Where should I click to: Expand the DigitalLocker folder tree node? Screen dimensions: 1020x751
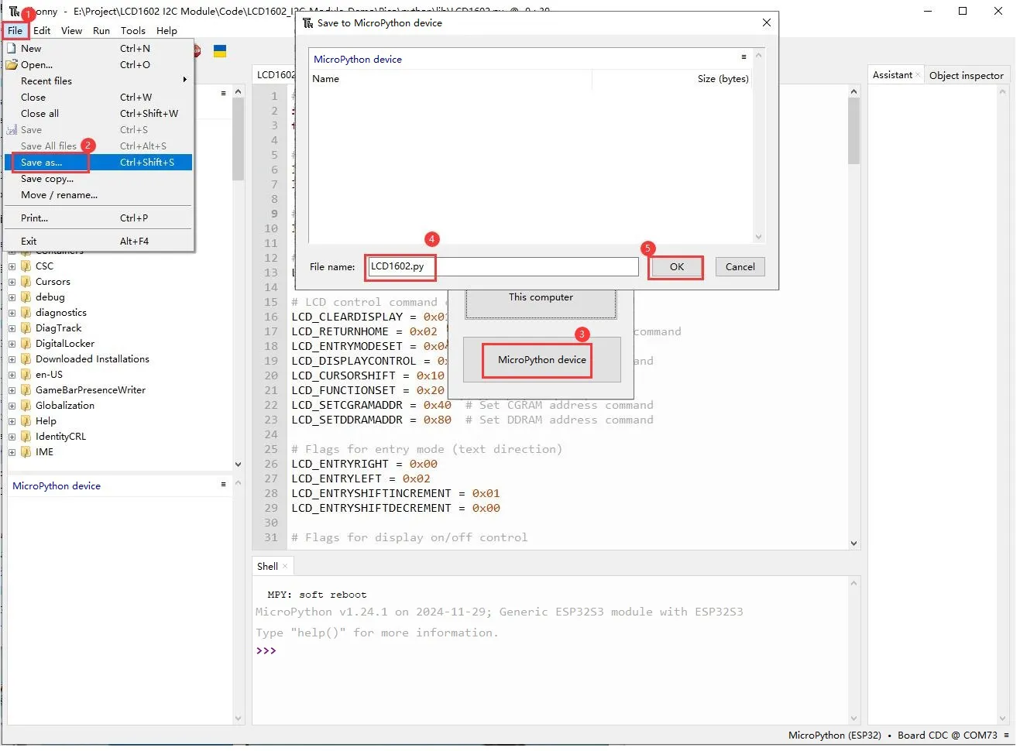pos(12,344)
